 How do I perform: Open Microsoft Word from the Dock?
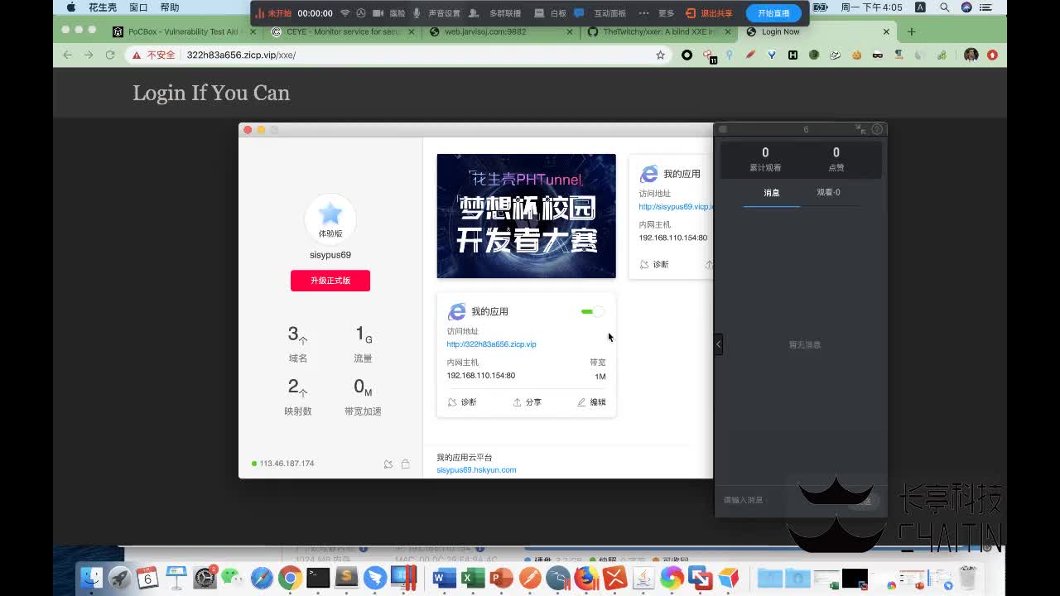444,577
